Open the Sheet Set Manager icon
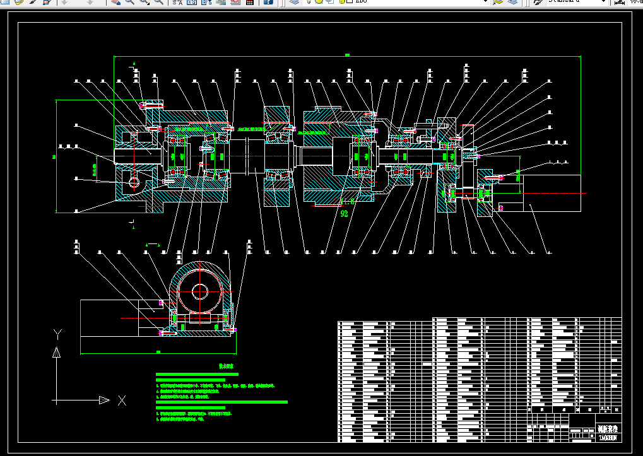643x456 pixels. pyautogui.click(x=221, y=2)
